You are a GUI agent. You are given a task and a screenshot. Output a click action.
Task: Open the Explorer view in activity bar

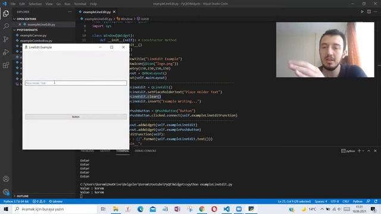pos(6,13)
